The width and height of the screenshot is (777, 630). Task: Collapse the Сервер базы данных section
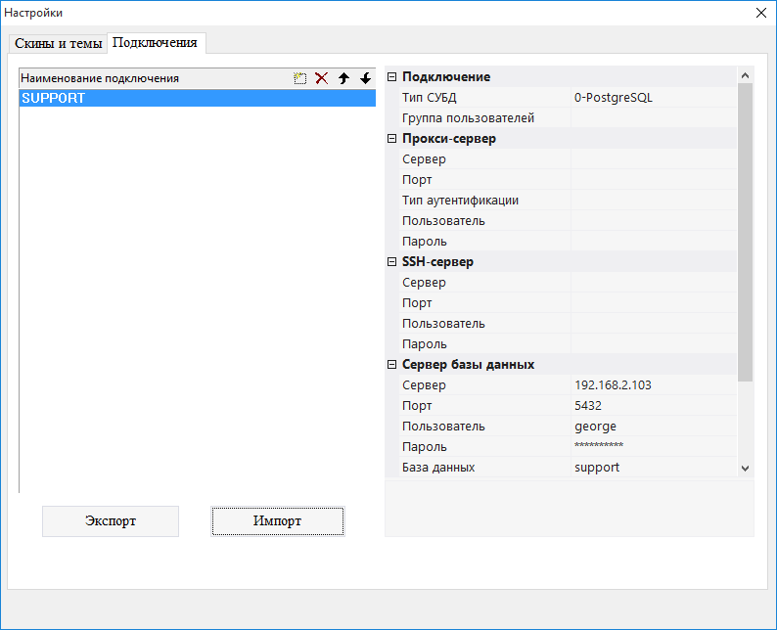(392, 365)
